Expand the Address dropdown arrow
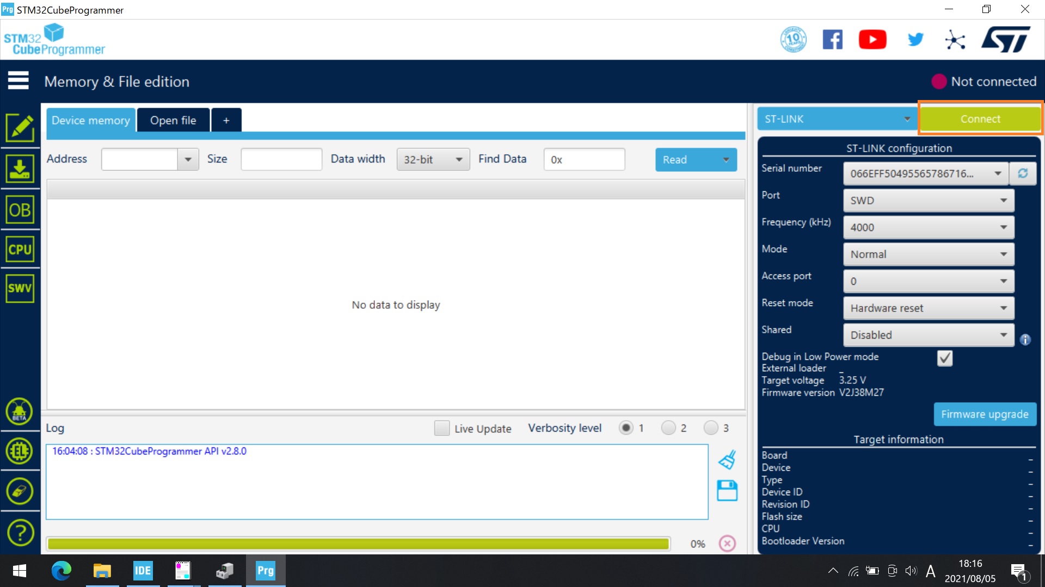Viewport: 1045px width, 587px height. [188, 160]
